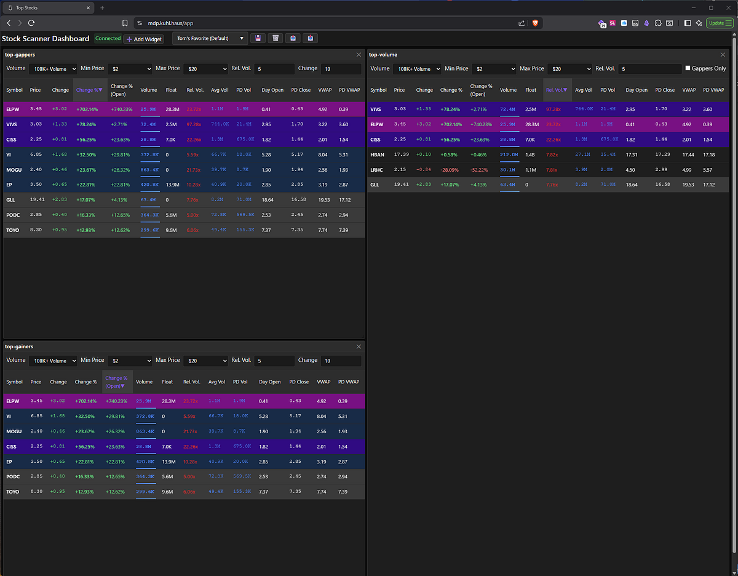Open the Tom's Favorite layout dropdown
The image size is (738, 576).
pyautogui.click(x=210, y=38)
